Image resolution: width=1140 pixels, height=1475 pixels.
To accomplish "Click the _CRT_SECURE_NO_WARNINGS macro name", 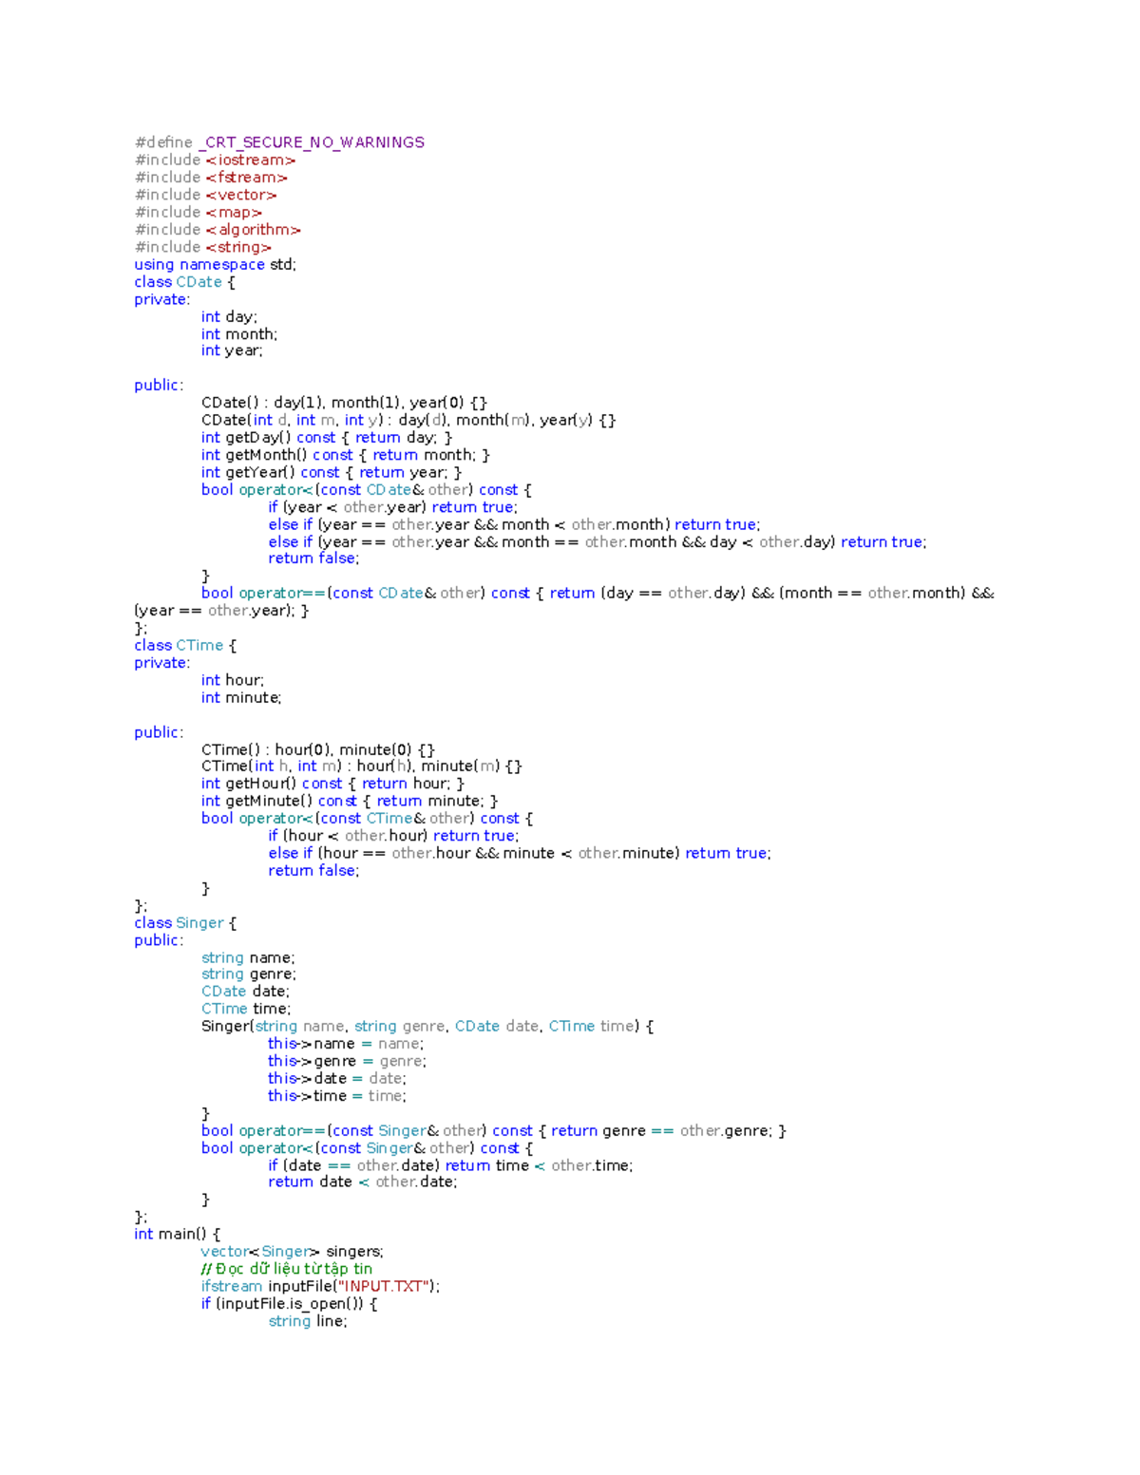I will tap(312, 142).
